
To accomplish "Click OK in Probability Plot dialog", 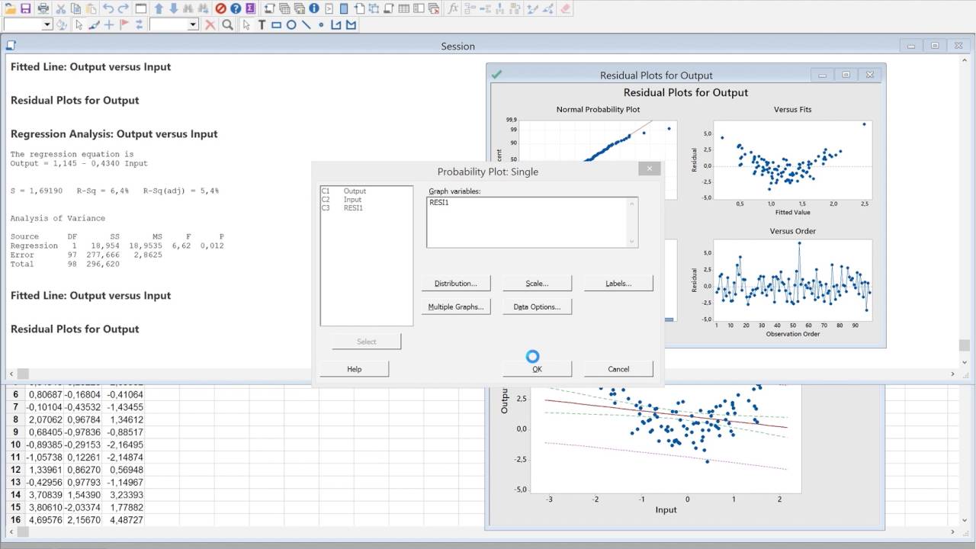I will pyautogui.click(x=537, y=369).
